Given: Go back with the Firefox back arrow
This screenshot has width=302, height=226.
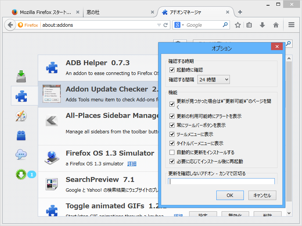Looking at the screenshot, I should click(10, 25).
